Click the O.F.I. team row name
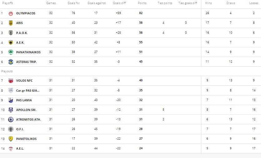This screenshot has width=261, height=158. 20,129
